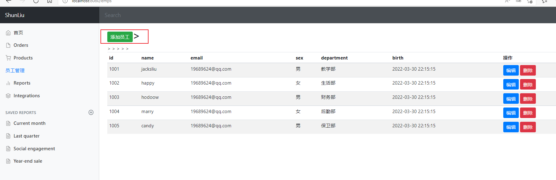Click the name cell hodoow
Viewport: 556px width, 180px height.
[150, 97]
